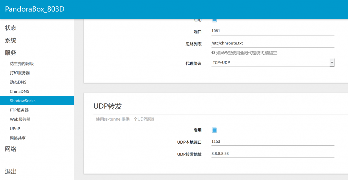Image resolution: width=348 pixels, height=180 pixels.
Task: Open the 状态 menu section
Action: pyautogui.click(x=11, y=28)
